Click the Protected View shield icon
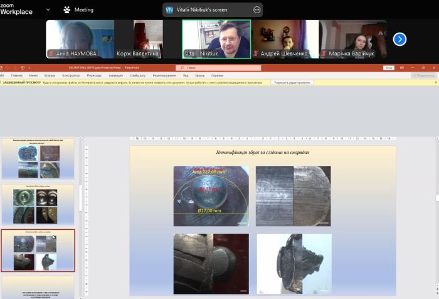This screenshot has width=439, height=299. (x=3, y=82)
